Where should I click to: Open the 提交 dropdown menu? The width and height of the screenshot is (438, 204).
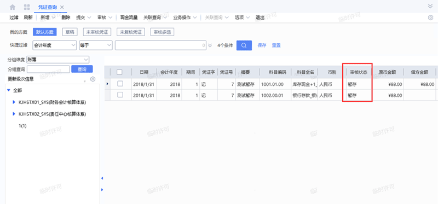[x=84, y=18]
